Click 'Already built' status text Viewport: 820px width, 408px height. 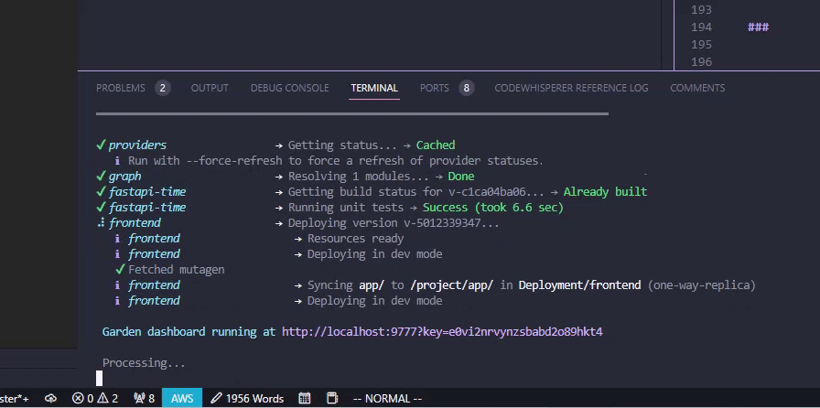(605, 192)
